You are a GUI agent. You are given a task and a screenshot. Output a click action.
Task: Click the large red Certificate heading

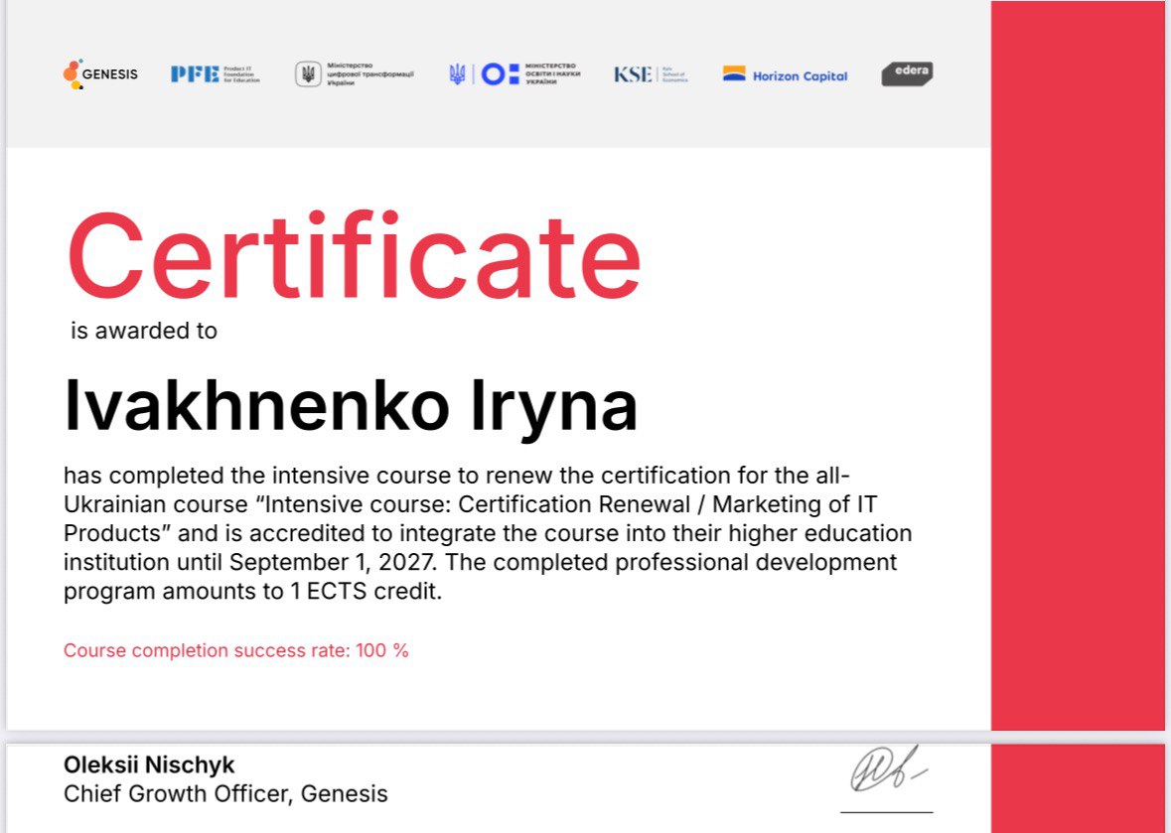click(x=354, y=256)
